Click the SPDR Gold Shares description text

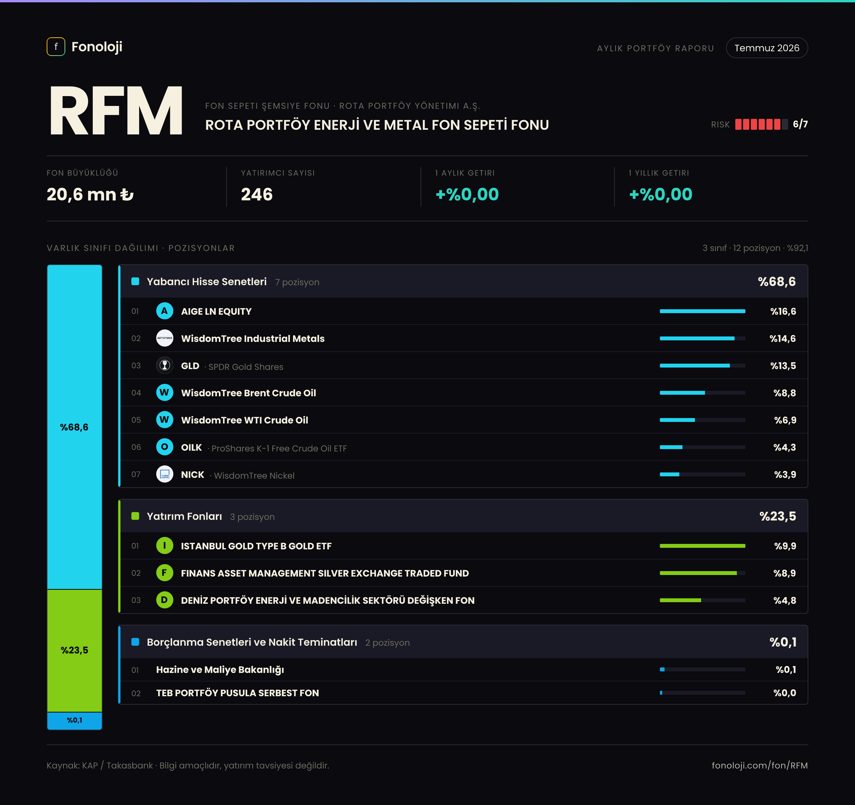click(x=246, y=367)
